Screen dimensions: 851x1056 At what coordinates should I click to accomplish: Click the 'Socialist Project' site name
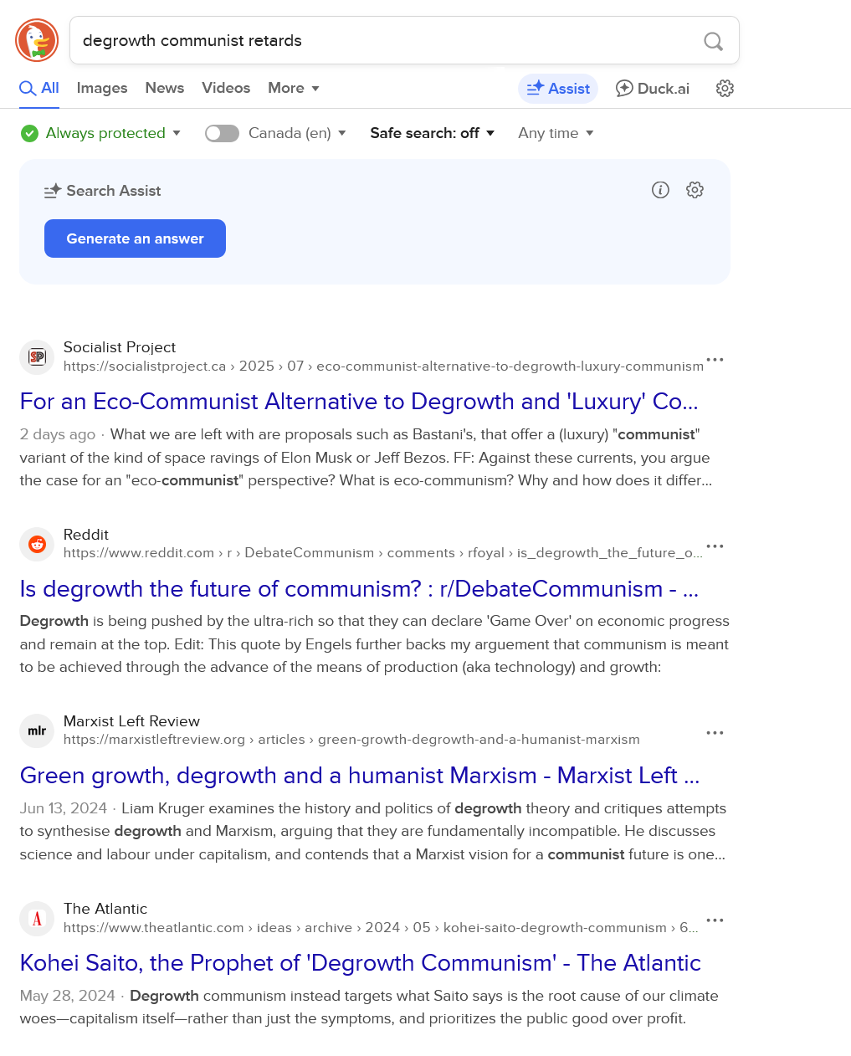click(120, 347)
